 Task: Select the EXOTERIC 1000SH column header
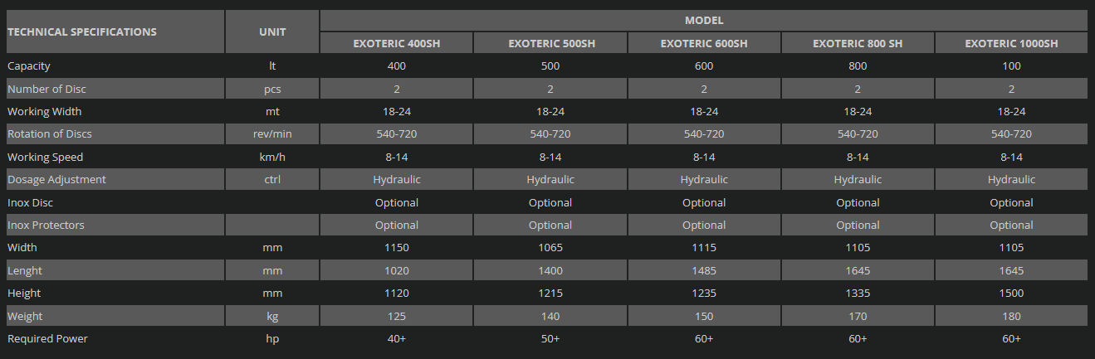click(x=1011, y=43)
